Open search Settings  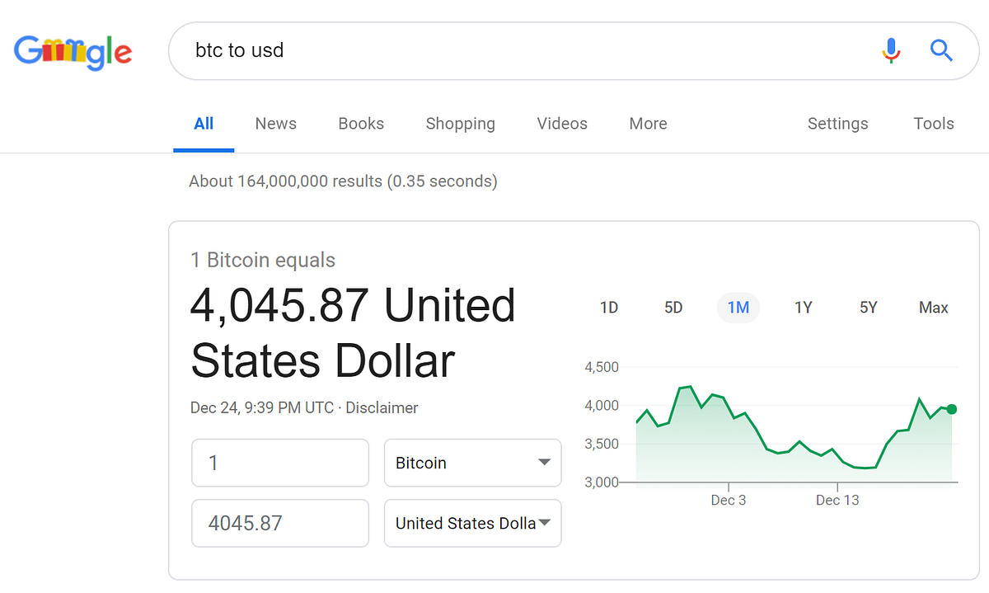pos(837,124)
